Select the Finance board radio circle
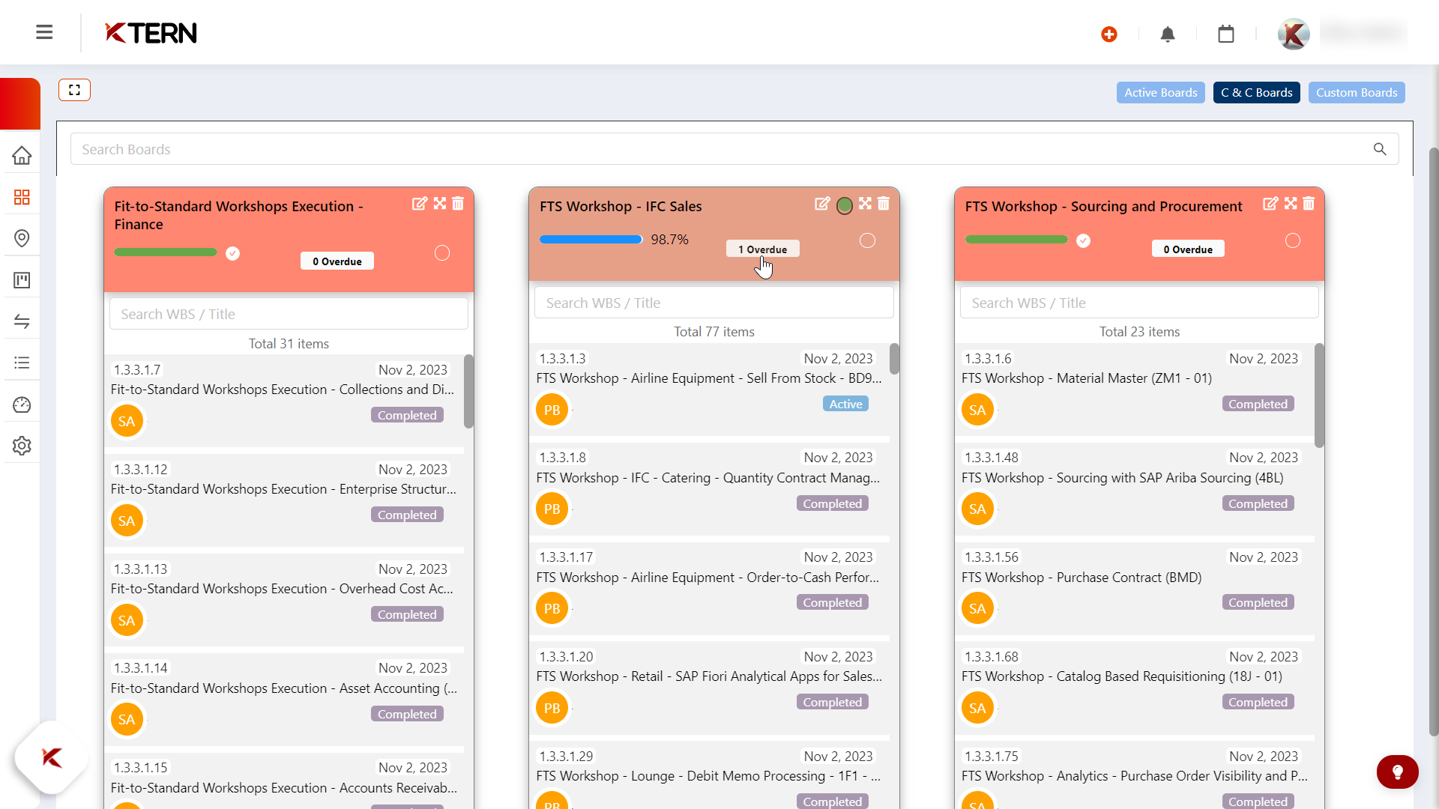1439x809 pixels. (442, 253)
